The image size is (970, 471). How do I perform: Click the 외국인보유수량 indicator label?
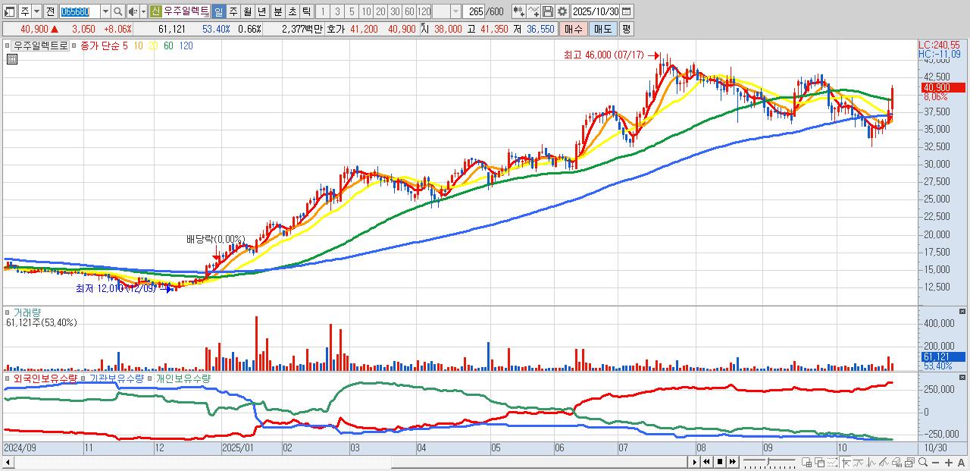(x=45, y=378)
